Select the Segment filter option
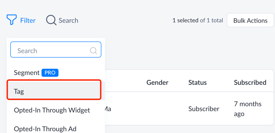The width and height of the screenshot is (275, 133). 27,73
